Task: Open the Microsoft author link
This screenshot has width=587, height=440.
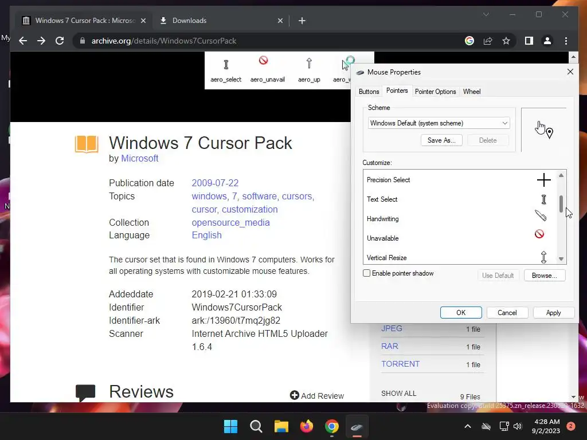Action: 140,158
